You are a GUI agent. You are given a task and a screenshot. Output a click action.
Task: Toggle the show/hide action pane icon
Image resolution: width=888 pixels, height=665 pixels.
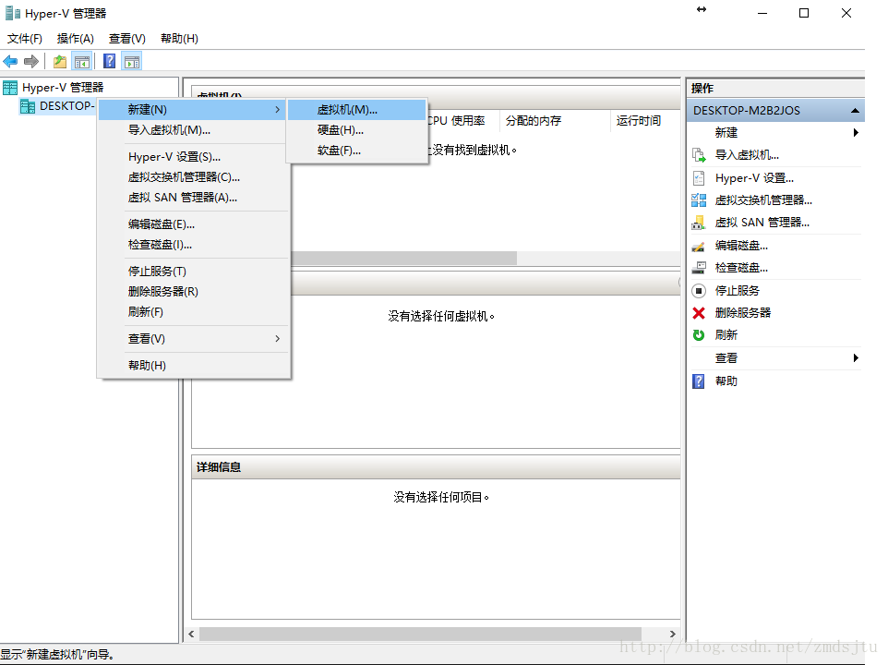132,61
